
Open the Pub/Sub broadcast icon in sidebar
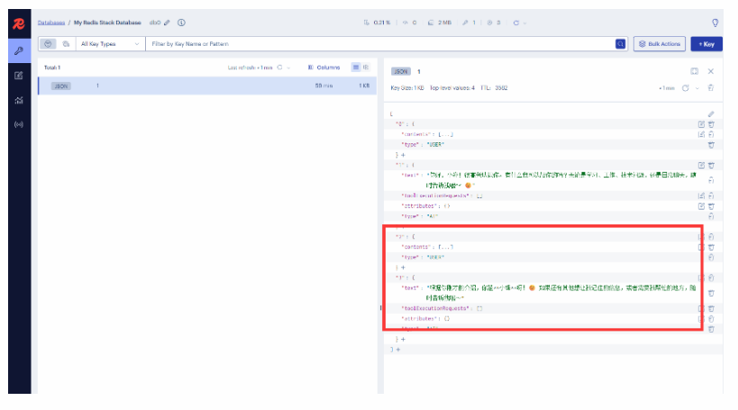point(19,124)
